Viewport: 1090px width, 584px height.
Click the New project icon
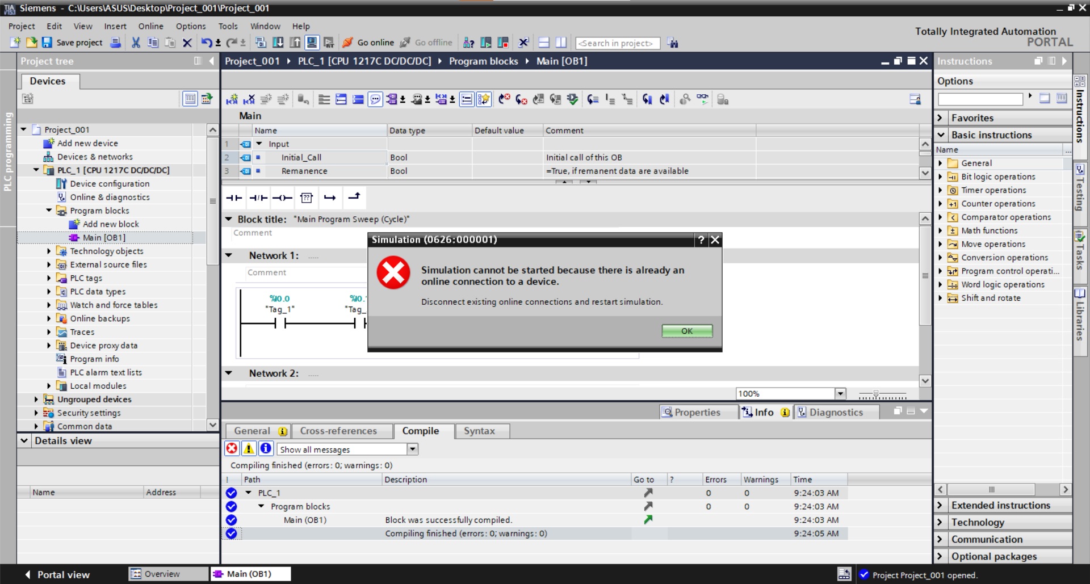click(15, 43)
